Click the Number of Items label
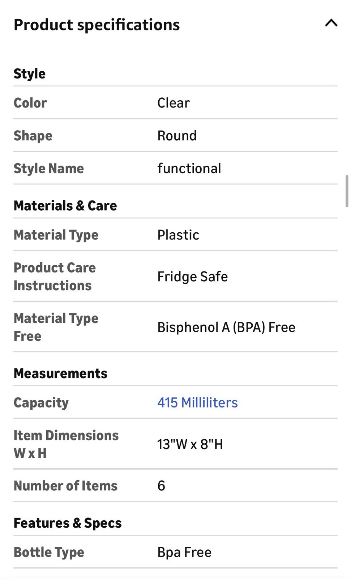The image size is (351, 579). tap(65, 486)
